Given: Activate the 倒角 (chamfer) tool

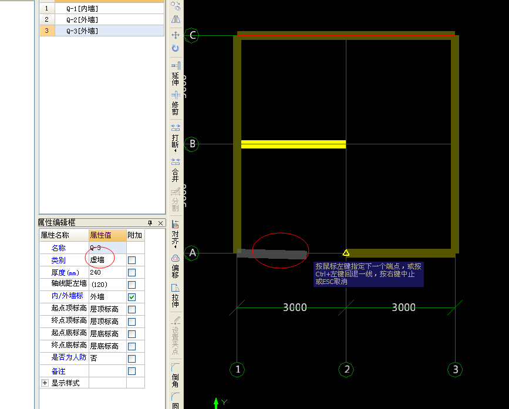Looking at the screenshot, I should (176, 376).
